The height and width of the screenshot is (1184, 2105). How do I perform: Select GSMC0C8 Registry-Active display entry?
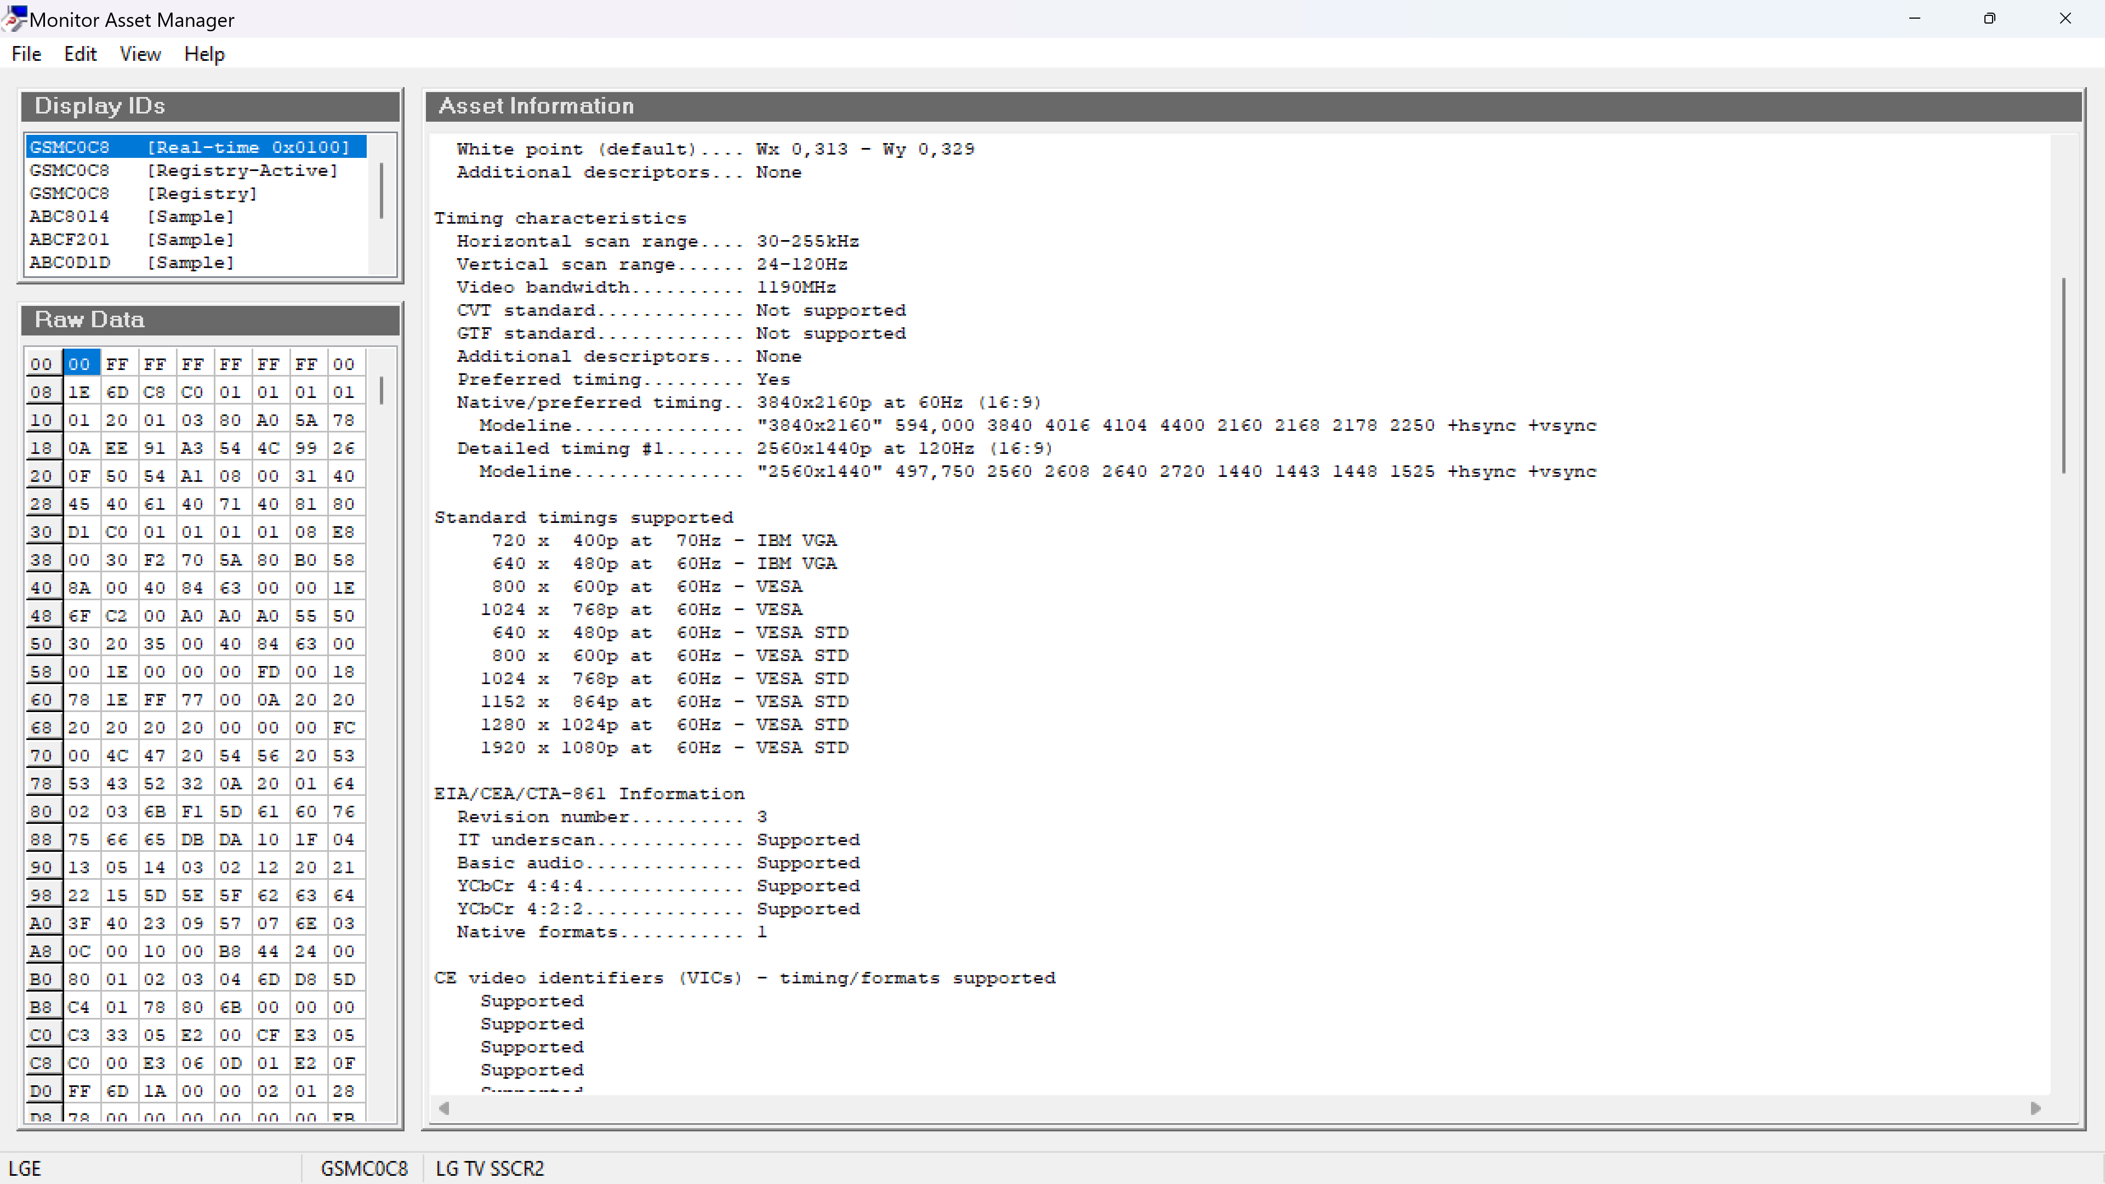point(183,170)
